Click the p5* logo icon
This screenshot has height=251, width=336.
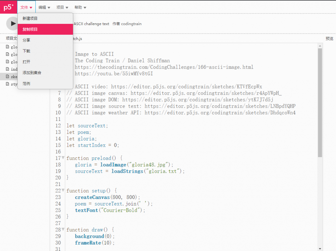[x=8, y=7]
